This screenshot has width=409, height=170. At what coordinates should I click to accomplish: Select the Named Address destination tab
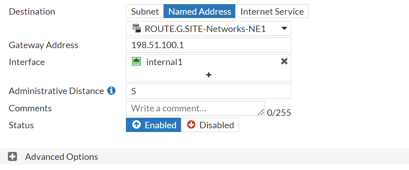(x=199, y=11)
